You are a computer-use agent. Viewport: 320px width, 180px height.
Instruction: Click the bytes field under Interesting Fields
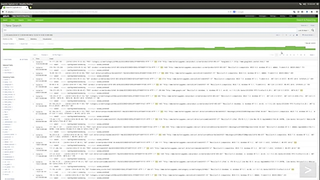(x=6, y=82)
